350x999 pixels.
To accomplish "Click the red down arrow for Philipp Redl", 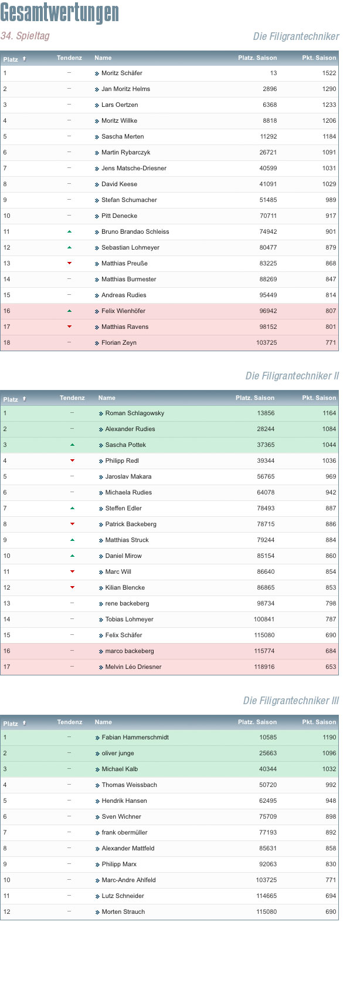I will [72, 461].
